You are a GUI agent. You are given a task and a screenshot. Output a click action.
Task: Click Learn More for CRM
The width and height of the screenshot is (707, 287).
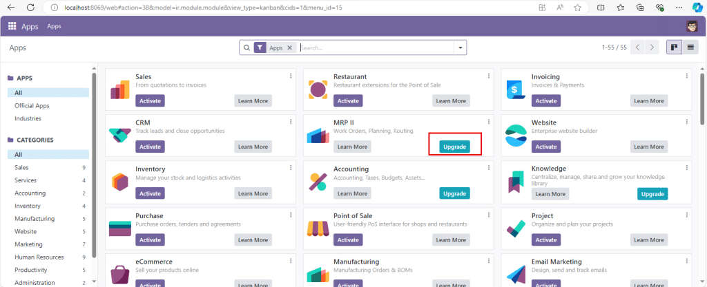pos(253,147)
